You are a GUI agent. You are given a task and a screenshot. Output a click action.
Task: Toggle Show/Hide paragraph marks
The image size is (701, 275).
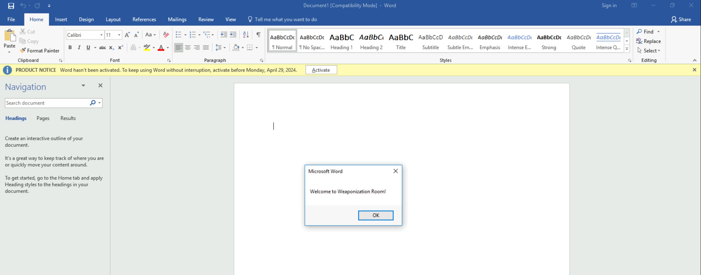coord(258,35)
